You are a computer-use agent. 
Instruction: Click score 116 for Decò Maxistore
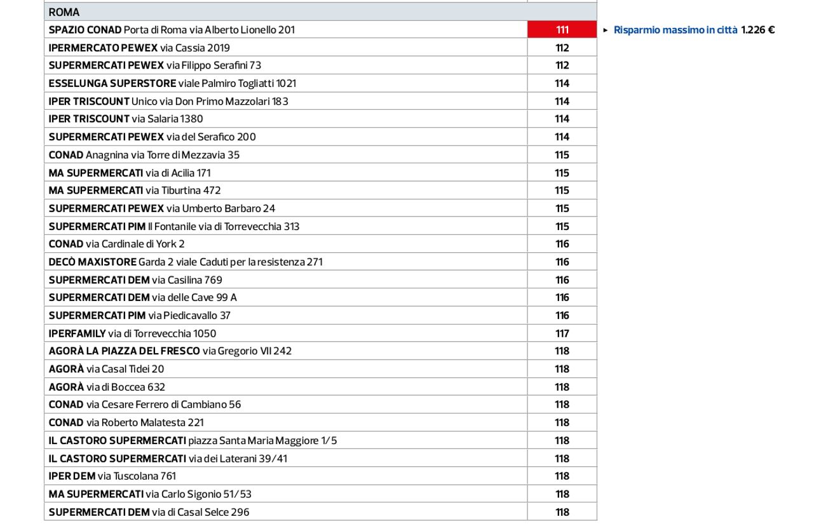tap(562, 262)
